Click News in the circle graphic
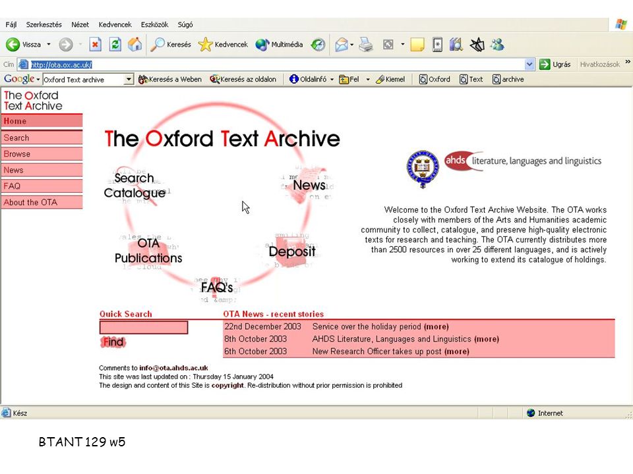Screen dimensions: 633x474 [309, 185]
